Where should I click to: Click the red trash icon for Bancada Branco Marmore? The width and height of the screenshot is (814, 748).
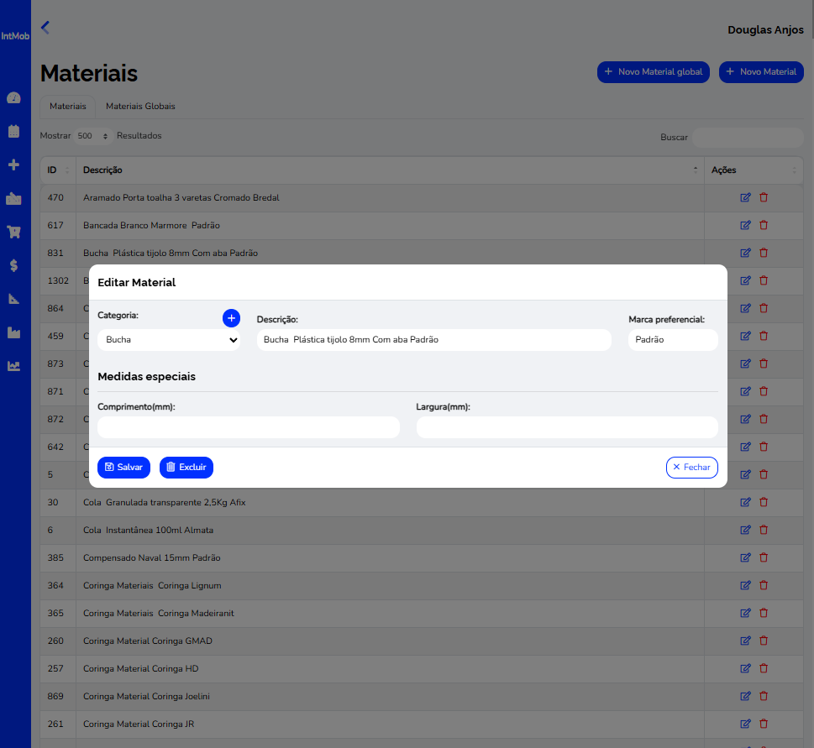pos(764,225)
